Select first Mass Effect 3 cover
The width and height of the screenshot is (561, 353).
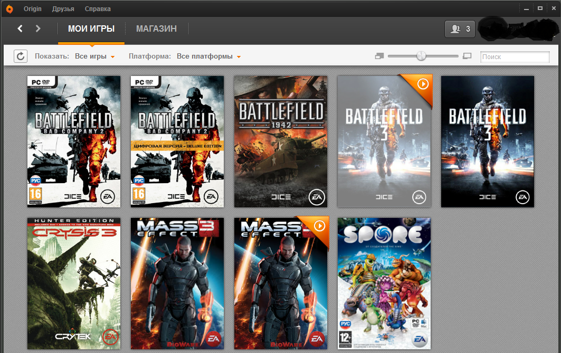(177, 284)
